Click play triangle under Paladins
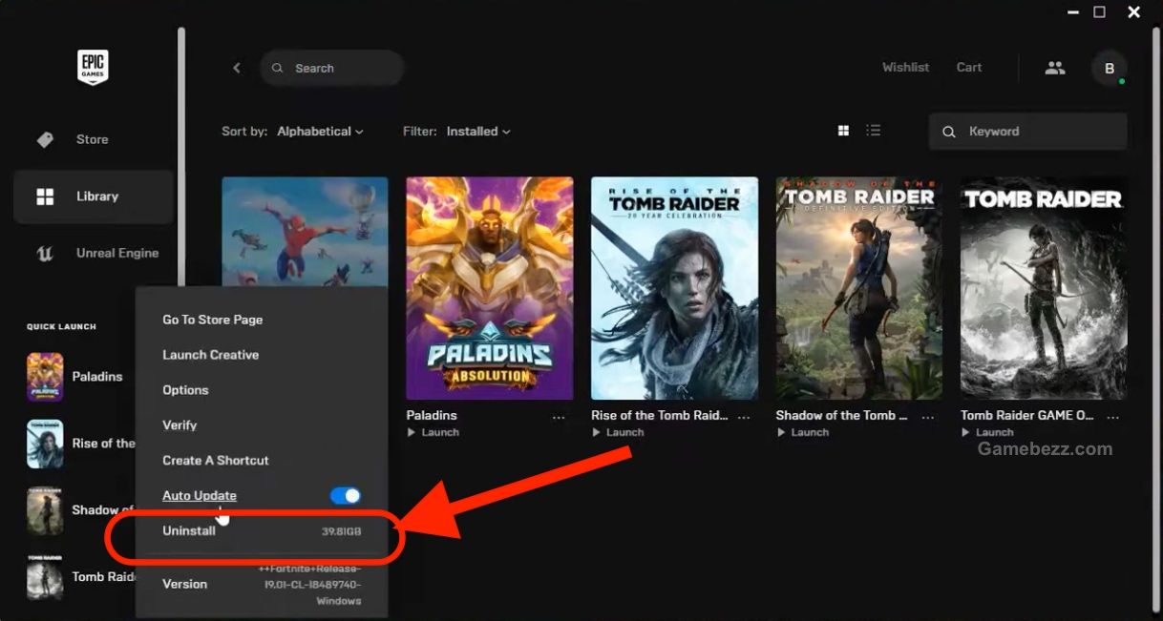Viewport: 1163px width, 621px height. 412,432
